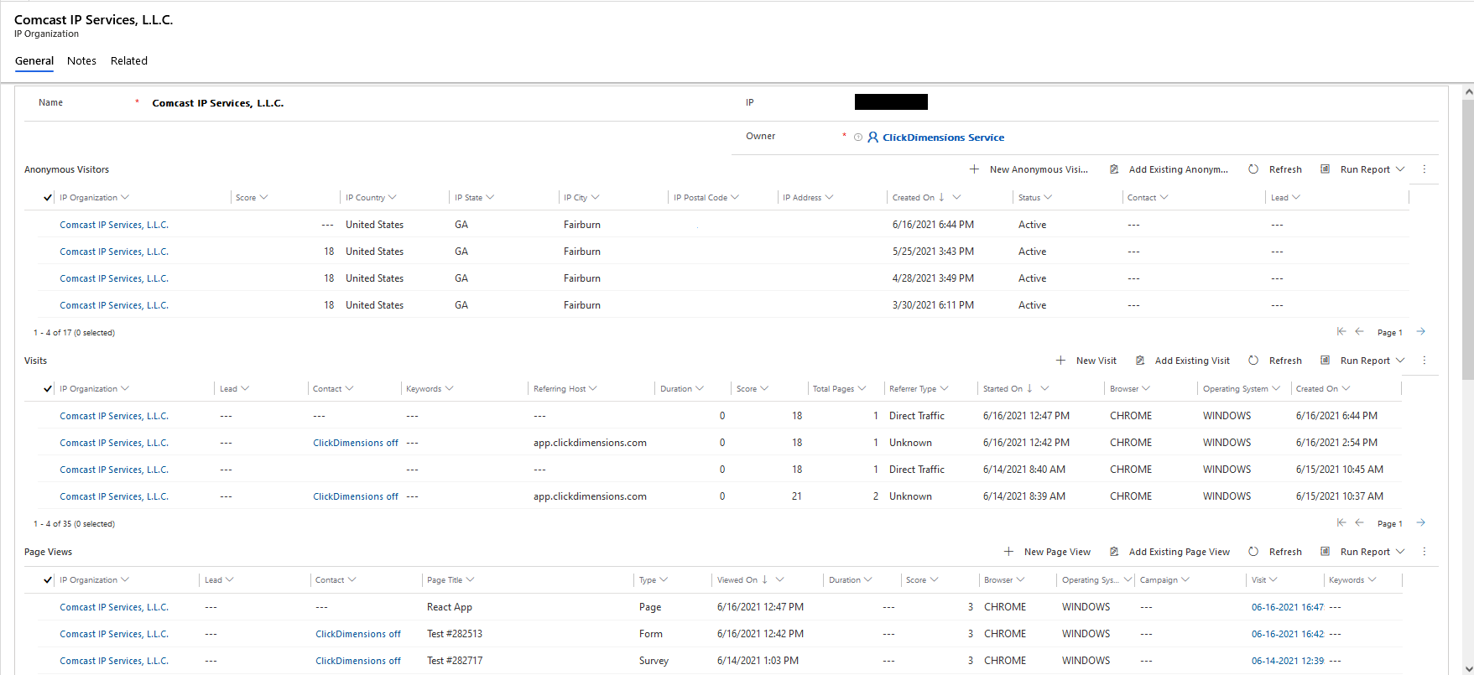
Task: Expand Run Report dropdown in Visits
Action: coord(1400,361)
